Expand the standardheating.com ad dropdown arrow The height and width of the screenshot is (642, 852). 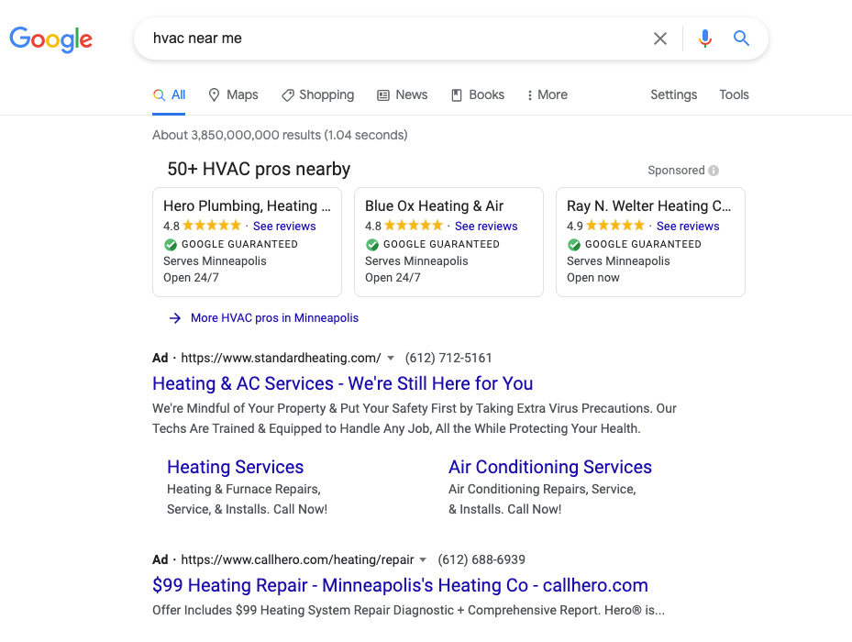pos(391,358)
